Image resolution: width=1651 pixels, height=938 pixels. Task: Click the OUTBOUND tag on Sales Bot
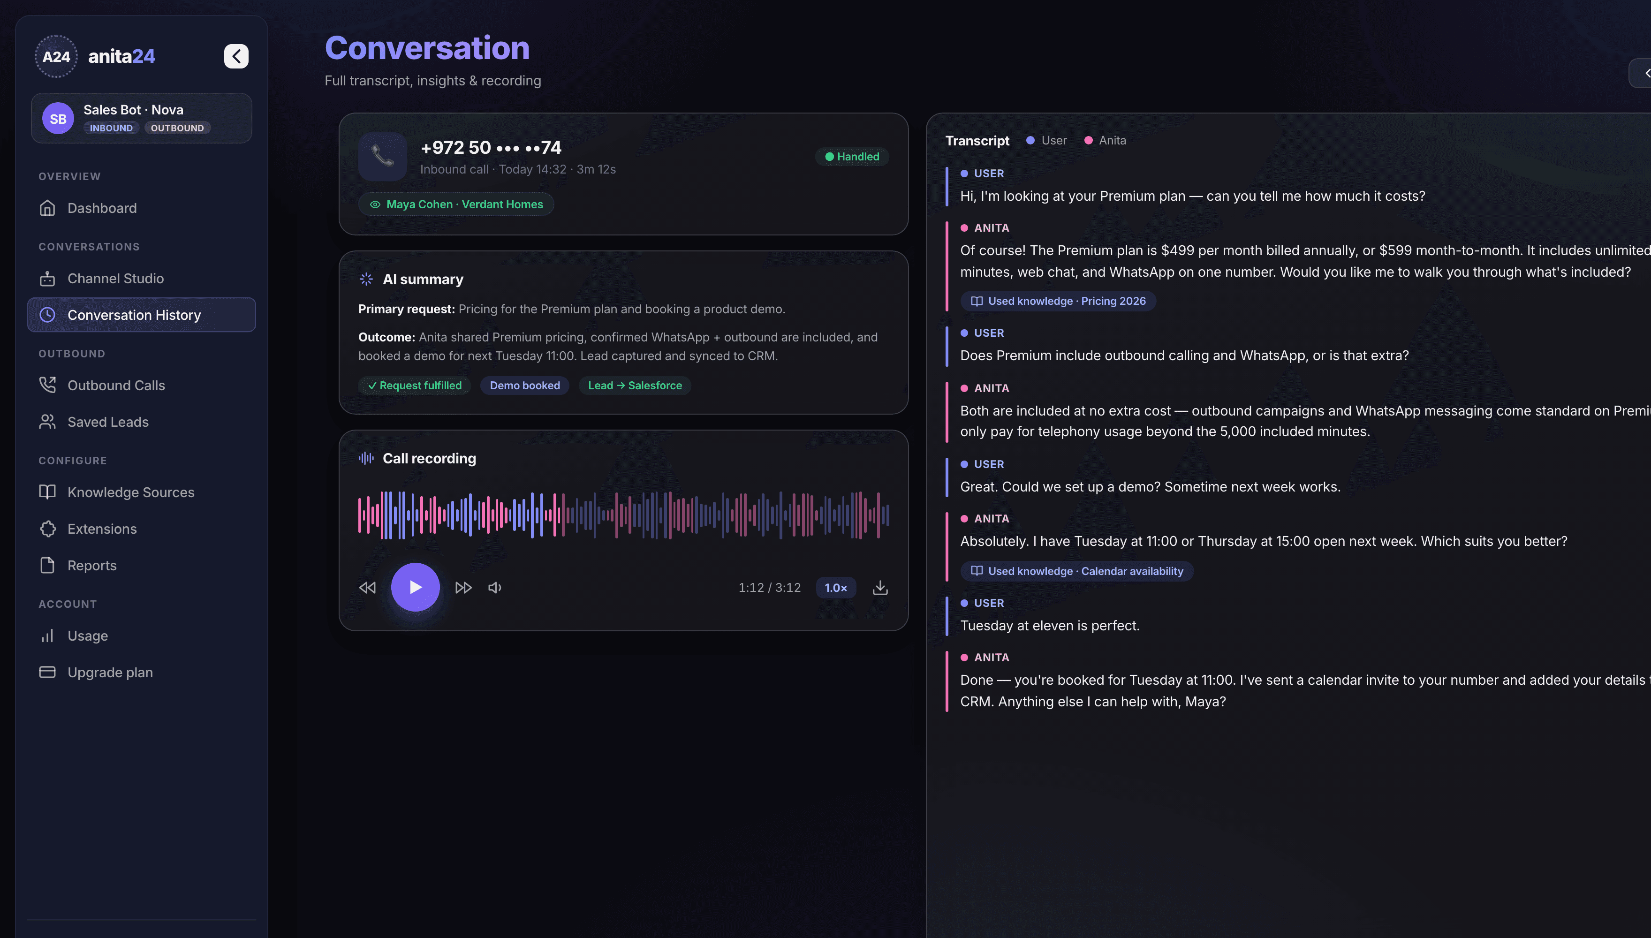[x=177, y=128]
